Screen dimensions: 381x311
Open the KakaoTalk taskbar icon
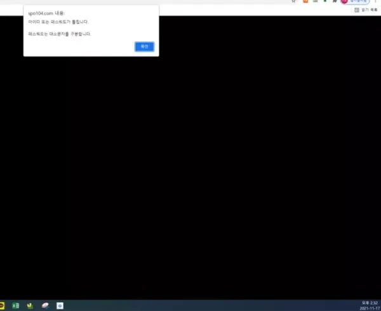click(1, 305)
